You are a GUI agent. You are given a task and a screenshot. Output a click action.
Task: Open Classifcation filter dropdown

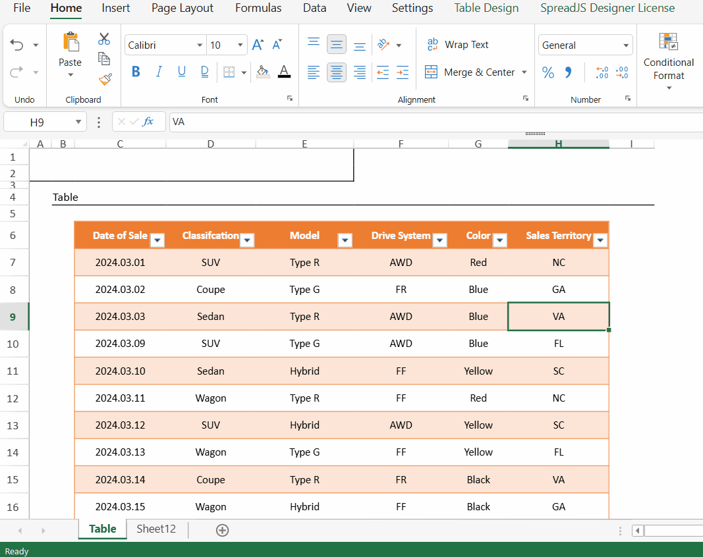pyautogui.click(x=247, y=240)
